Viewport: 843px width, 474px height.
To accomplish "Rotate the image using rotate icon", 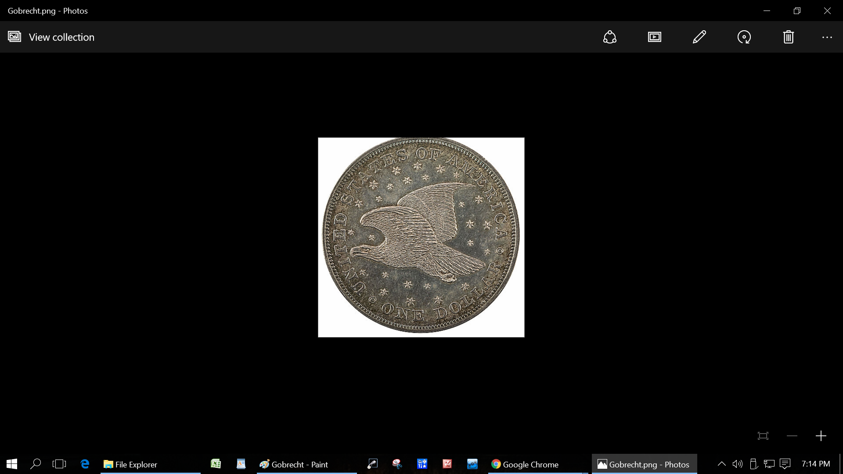I will pyautogui.click(x=744, y=37).
